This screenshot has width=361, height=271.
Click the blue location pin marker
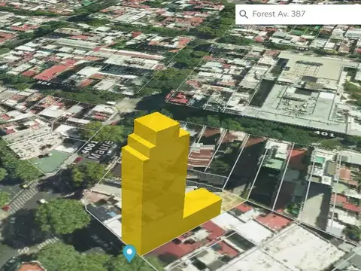point(129,254)
